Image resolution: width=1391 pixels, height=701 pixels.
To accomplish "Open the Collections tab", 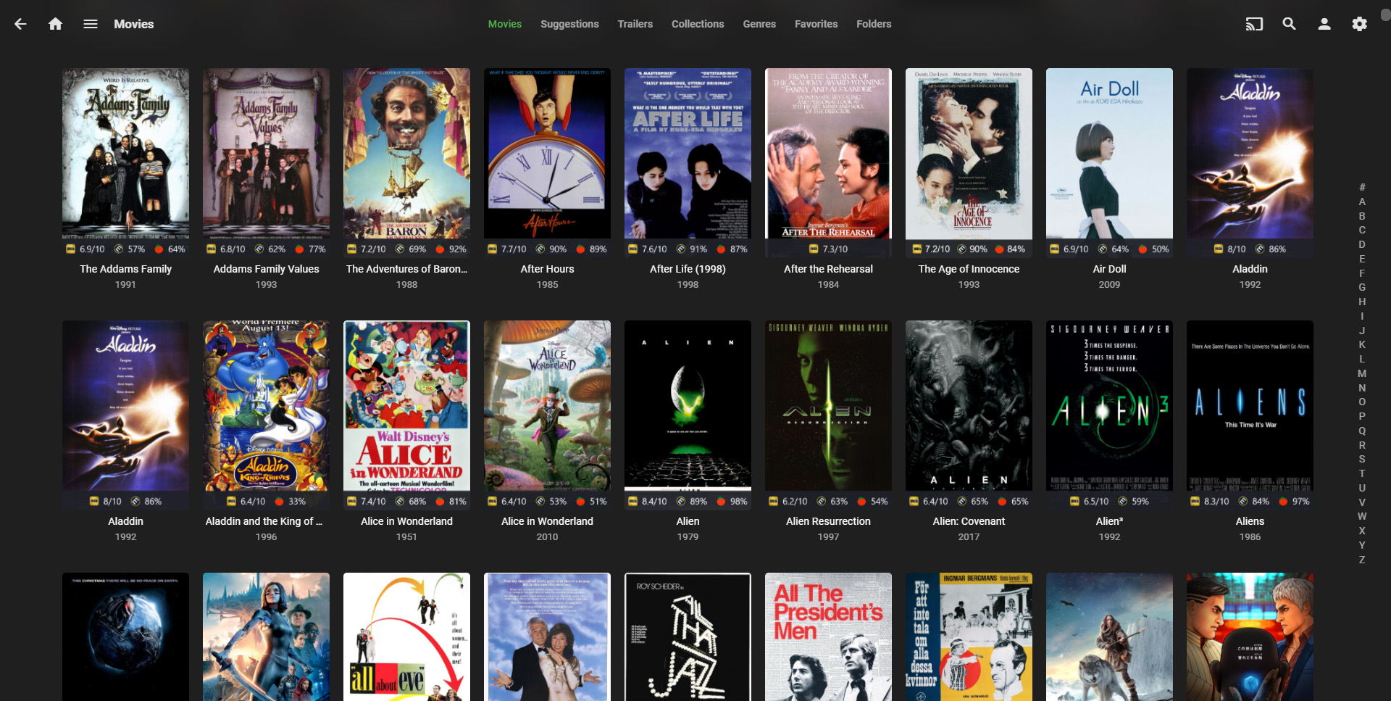I will click(x=697, y=24).
